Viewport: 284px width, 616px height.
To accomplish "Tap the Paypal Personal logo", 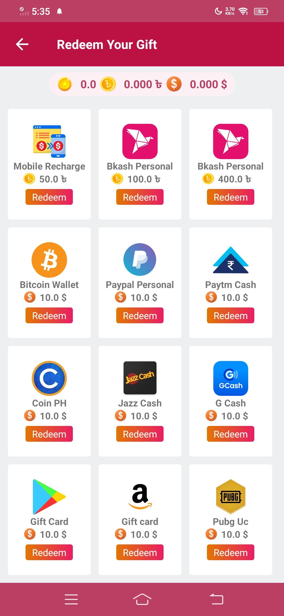I will coord(140,260).
